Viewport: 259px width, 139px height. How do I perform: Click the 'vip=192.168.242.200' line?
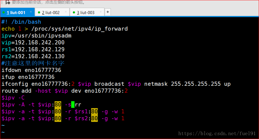click(x=33, y=42)
